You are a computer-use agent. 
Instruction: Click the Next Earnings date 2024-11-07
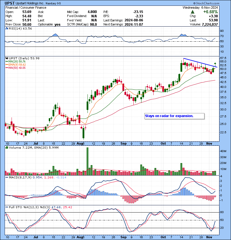pyautogui.click(x=134, y=25)
